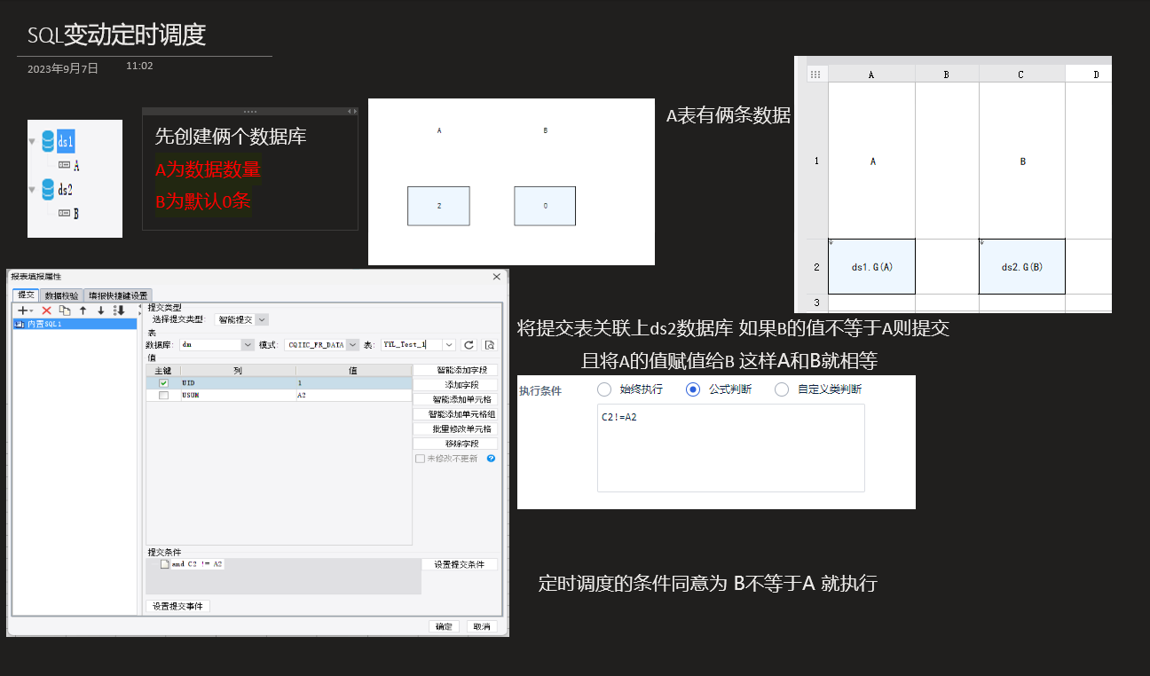Click the refresh icon beside table name
1150x676 pixels.
click(469, 344)
